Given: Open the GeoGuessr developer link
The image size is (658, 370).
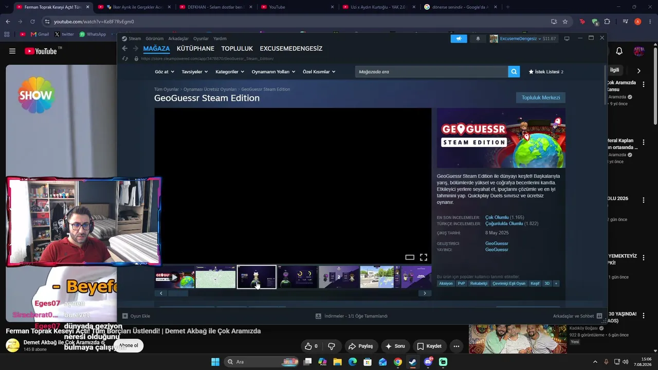Looking at the screenshot, I should [497, 244].
